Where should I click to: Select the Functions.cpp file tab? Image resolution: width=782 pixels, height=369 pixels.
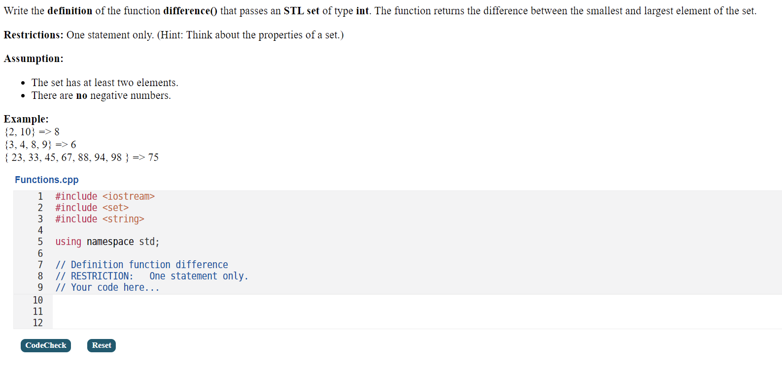point(46,180)
